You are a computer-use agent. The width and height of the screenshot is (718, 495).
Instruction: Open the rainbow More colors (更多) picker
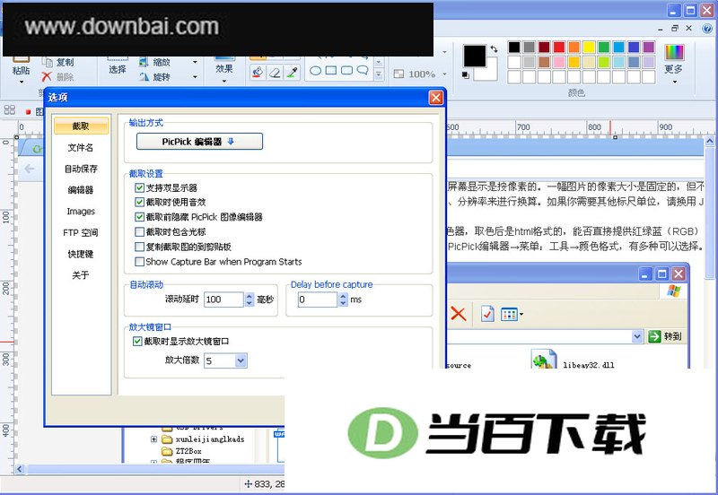click(674, 52)
